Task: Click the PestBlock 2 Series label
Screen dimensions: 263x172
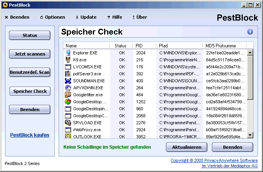Action: pos(22,163)
